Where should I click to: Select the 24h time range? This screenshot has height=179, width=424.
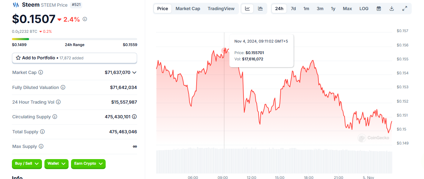click(279, 8)
